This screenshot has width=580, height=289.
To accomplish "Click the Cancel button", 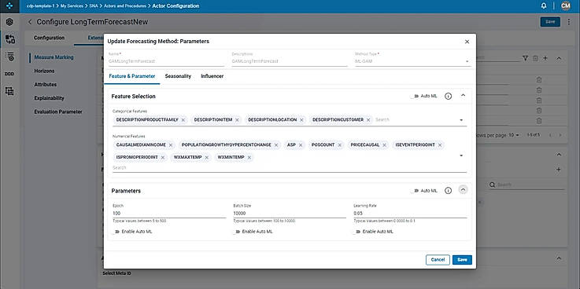I will pyautogui.click(x=438, y=260).
